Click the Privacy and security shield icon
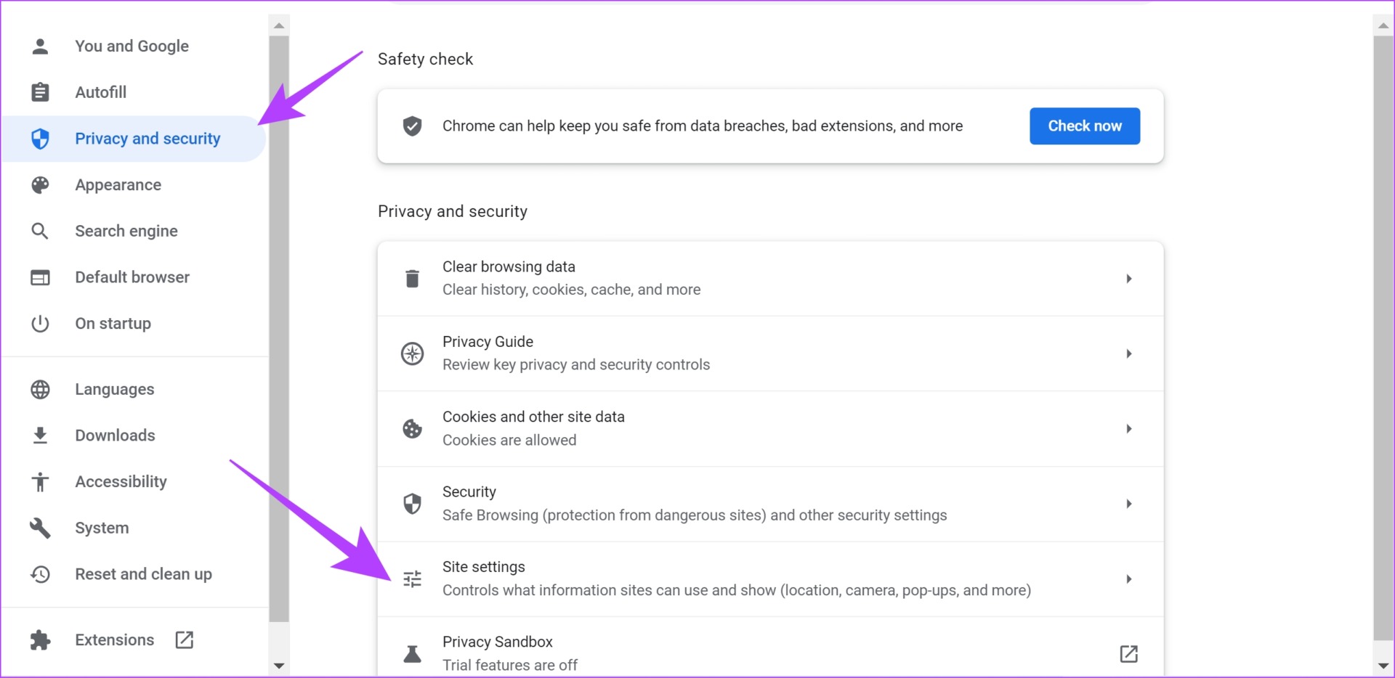The width and height of the screenshot is (1395, 678). [41, 139]
